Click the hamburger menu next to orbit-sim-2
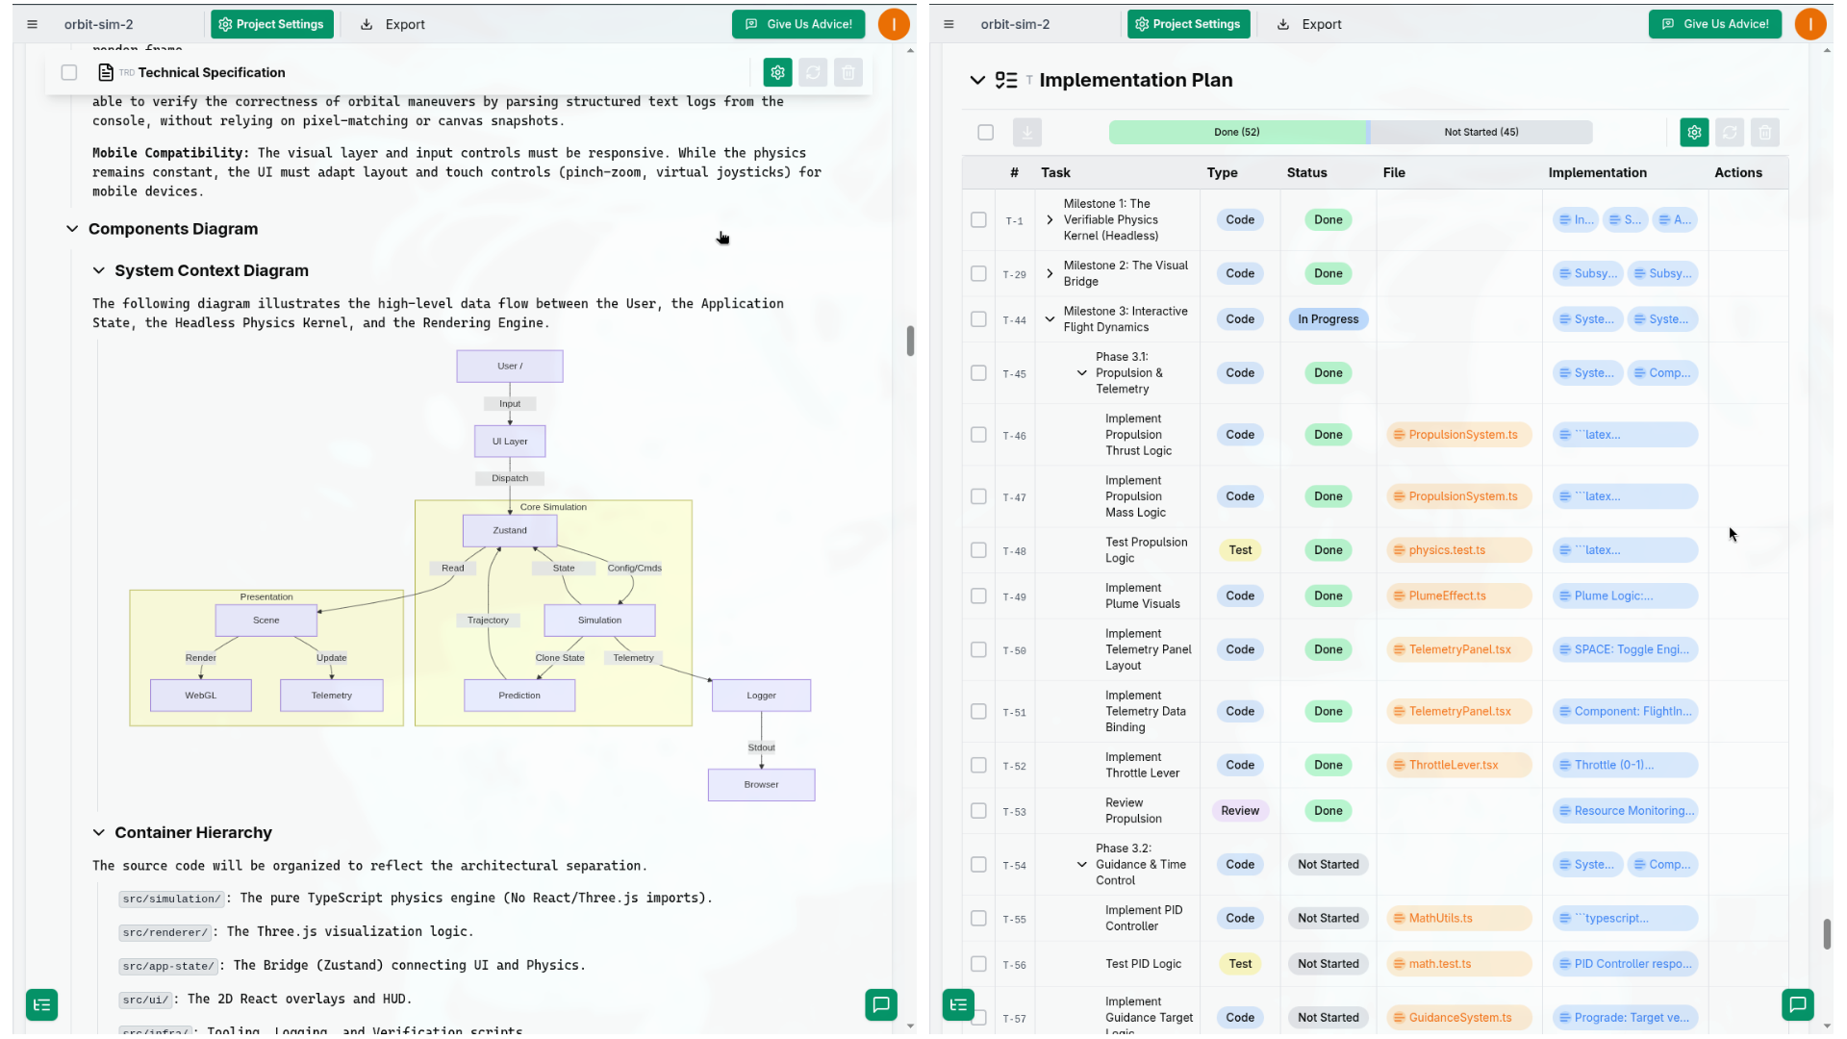 point(32,24)
